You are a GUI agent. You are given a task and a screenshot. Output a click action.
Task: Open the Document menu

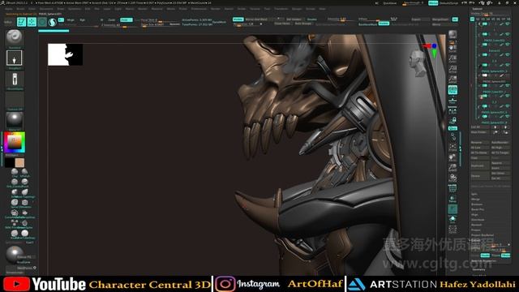(46, 9)
